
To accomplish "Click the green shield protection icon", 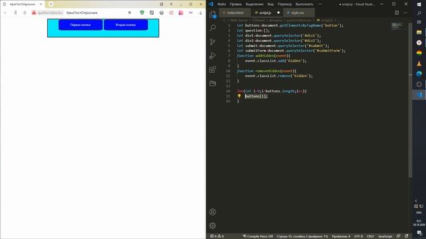I will pyautogui.click(x=142, y=13).
